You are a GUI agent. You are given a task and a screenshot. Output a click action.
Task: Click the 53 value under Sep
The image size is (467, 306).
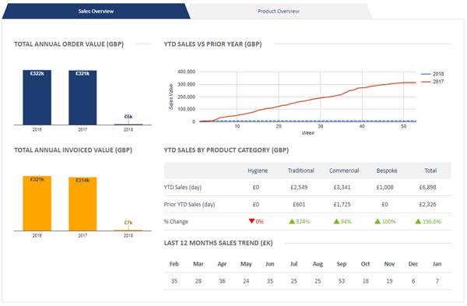tap(342, 281)
